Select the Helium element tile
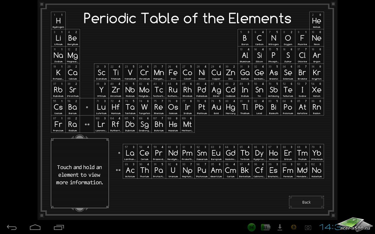 tap(317, 20)
